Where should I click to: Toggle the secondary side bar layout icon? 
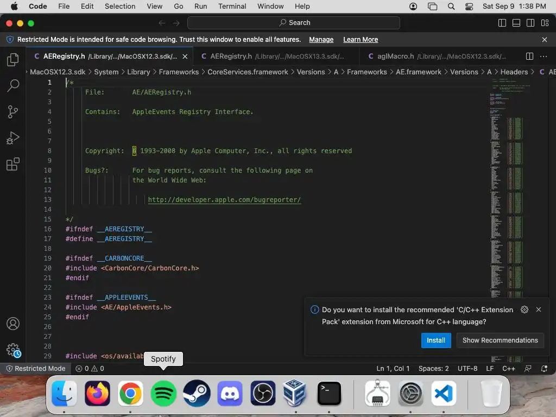pos(530,23)
